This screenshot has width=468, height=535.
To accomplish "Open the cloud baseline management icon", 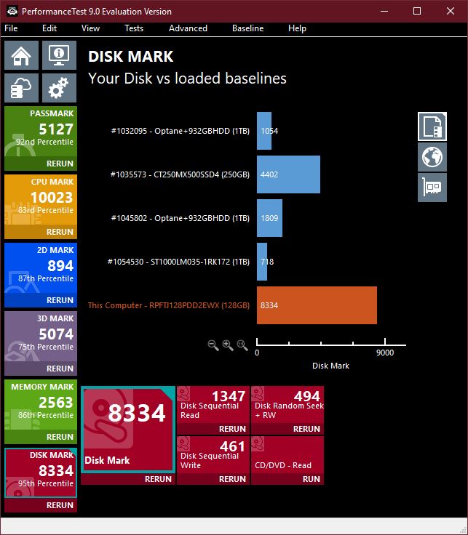I will click(21, 88).
